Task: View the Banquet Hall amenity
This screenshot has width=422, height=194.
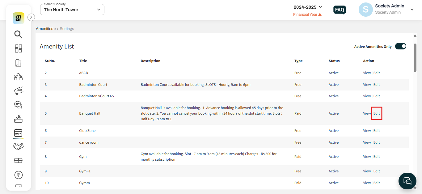Action: pyautogui.click(x=367, y=113)
